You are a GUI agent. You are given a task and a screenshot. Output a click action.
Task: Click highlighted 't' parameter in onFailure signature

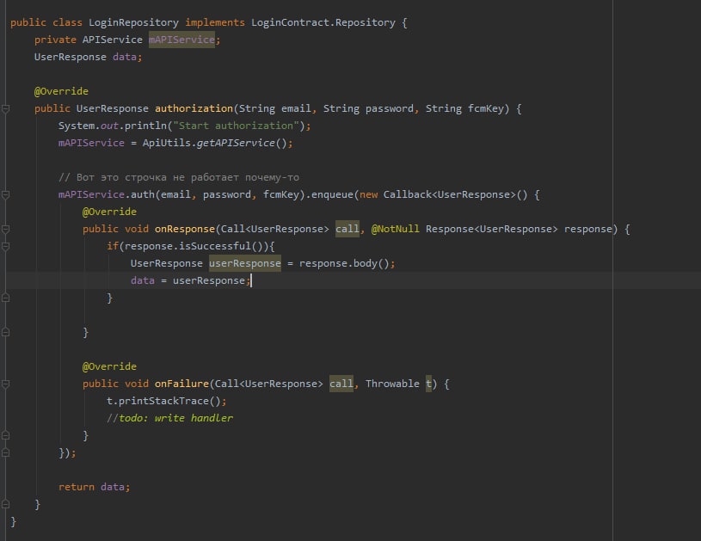(x=428, y=384)
